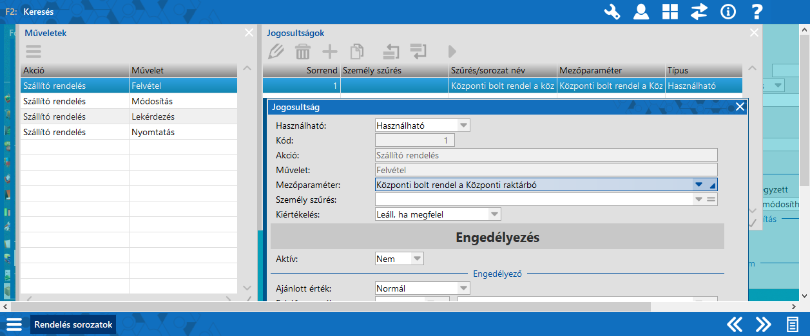Screen dimensions: 810x336
Task: Click the Műveletek list scroll-down arrow
Action: tap(247, 288)
